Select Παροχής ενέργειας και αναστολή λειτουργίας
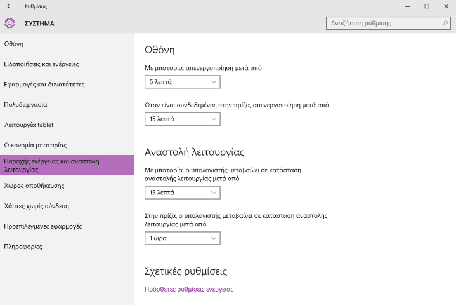This screenshot has height=305, width=456. click(52, 165)
